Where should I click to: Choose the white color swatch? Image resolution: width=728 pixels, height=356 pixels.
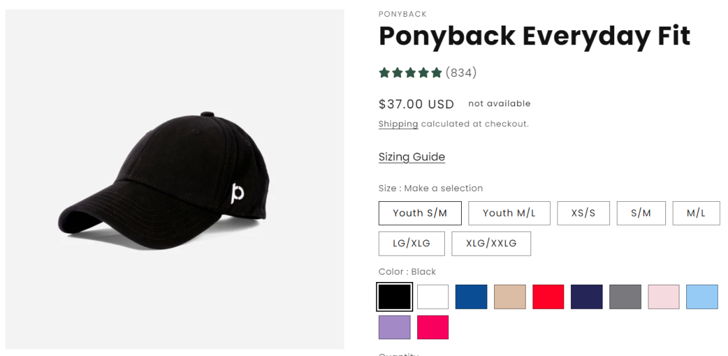point(433,297)
